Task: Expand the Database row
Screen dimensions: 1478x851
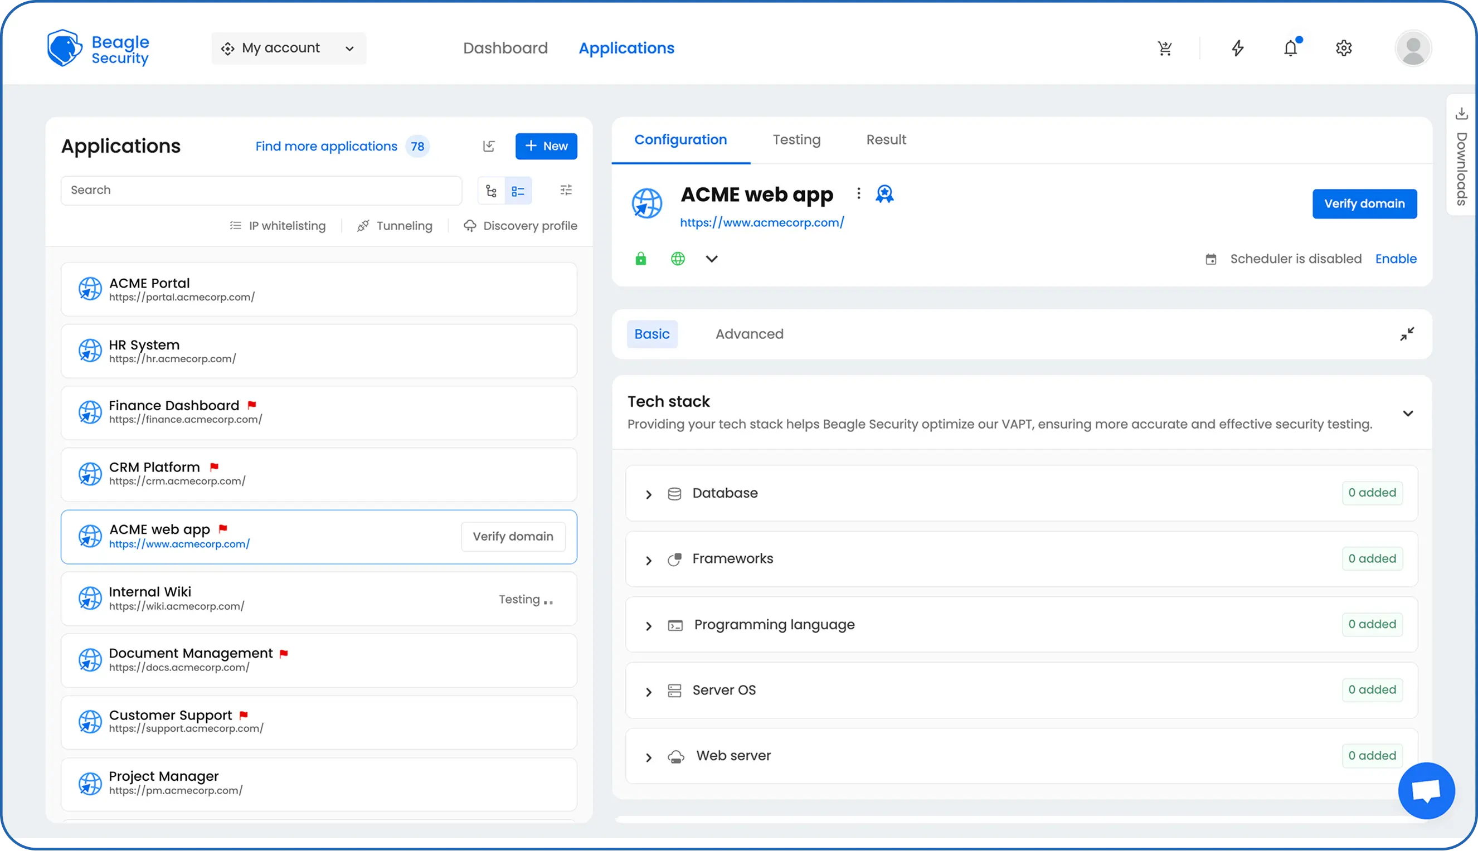Action: pyautogui.click(x=648, y=494)
